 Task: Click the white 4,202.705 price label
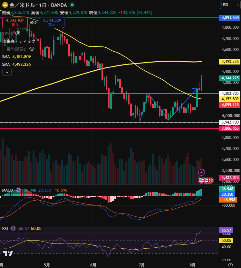tap(230, 94)
